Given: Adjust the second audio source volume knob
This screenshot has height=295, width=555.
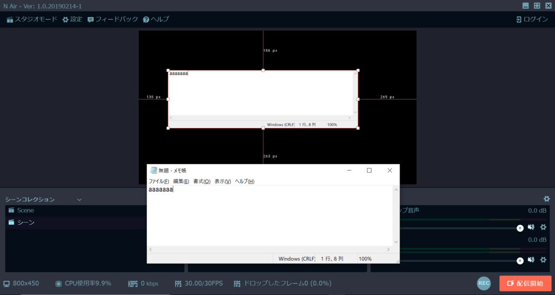Looking at the screenshot, I should [x=520, y=261].
